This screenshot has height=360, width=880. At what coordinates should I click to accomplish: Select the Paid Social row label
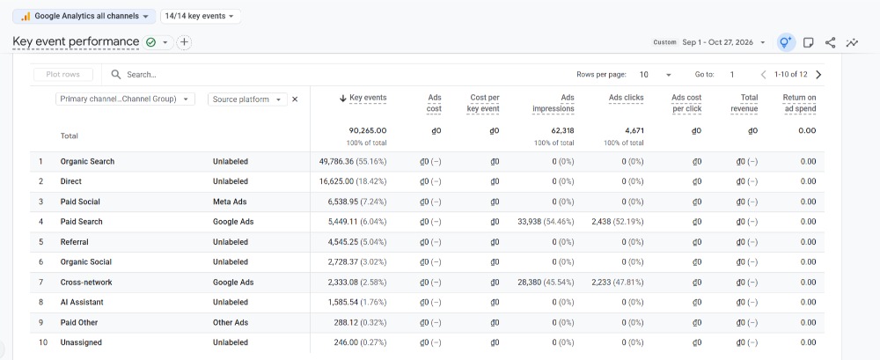tap(80, 202)
